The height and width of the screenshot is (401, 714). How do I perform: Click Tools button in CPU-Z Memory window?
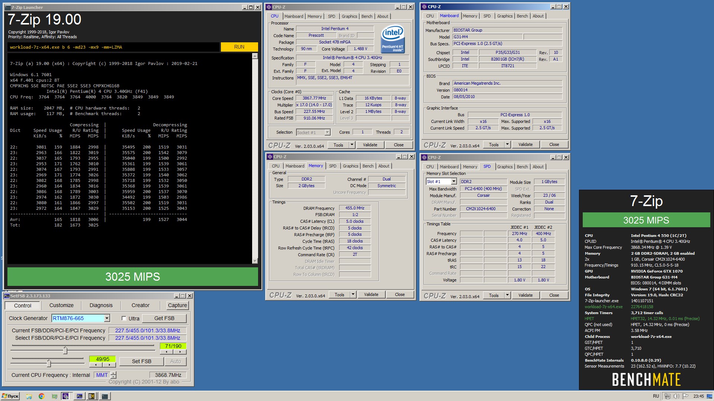coord(340,294)
